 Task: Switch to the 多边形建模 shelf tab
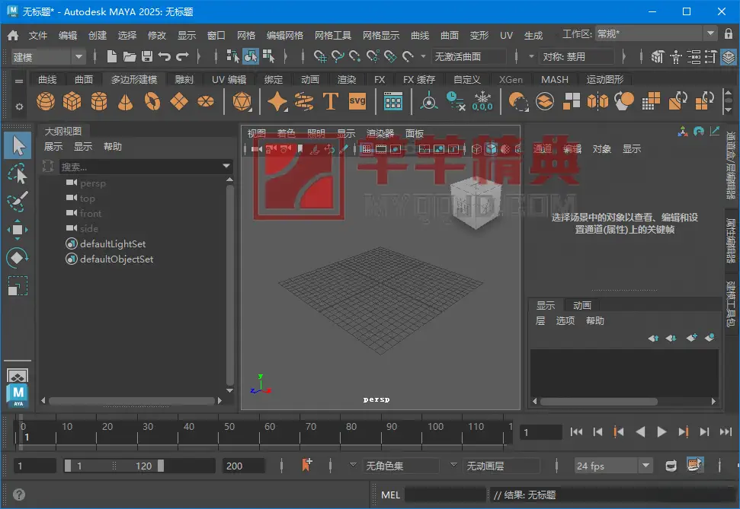[x=134, y=79]
